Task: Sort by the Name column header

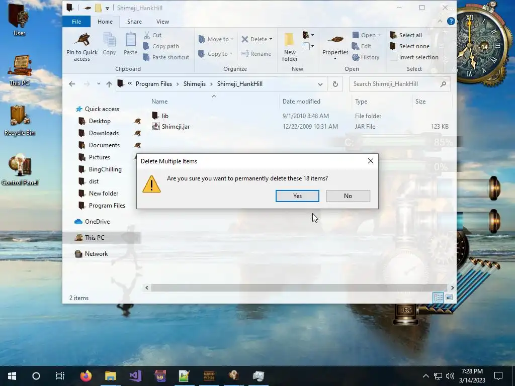Action: coord(159,102)
